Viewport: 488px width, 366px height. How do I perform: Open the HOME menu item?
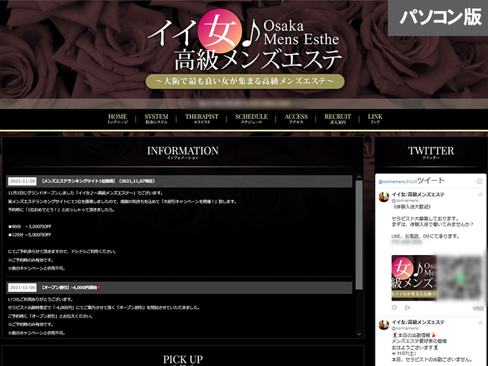pyautogui.click(x=117, y=119)
